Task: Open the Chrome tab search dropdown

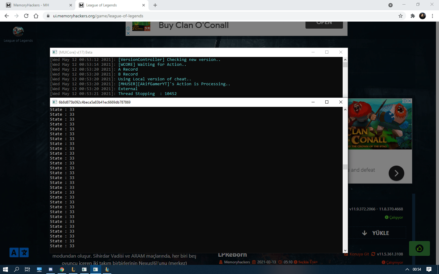Action: click(x=391, y=5)
